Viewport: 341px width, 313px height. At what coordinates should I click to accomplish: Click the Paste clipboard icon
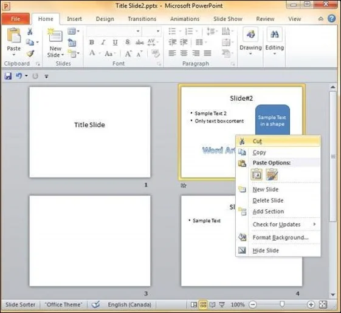[14, 36]
